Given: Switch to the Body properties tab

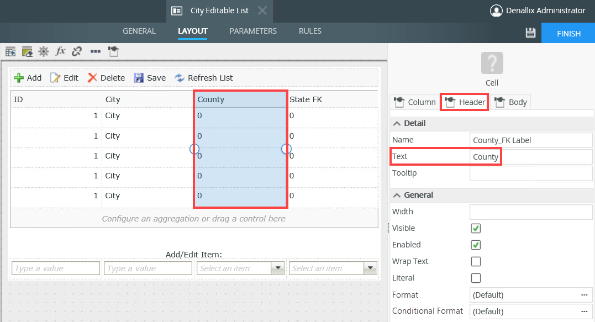Looking at the screenshot, I should point(510,102).
